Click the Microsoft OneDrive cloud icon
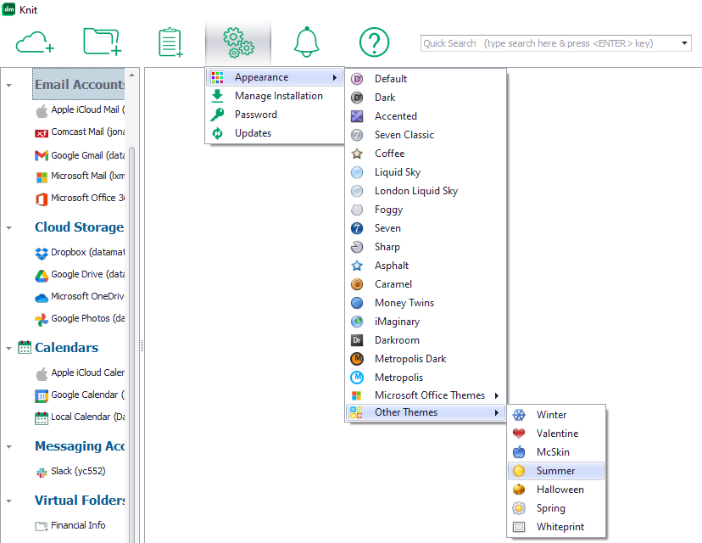 42,298
